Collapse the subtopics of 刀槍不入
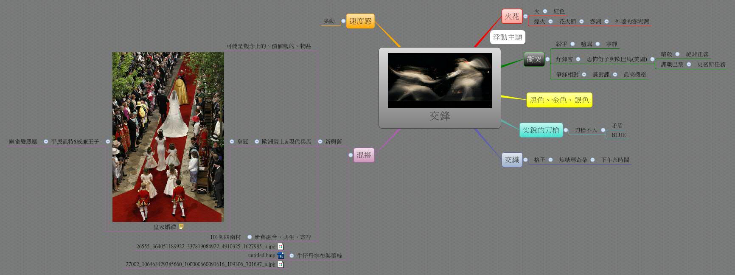 [603, 130]
